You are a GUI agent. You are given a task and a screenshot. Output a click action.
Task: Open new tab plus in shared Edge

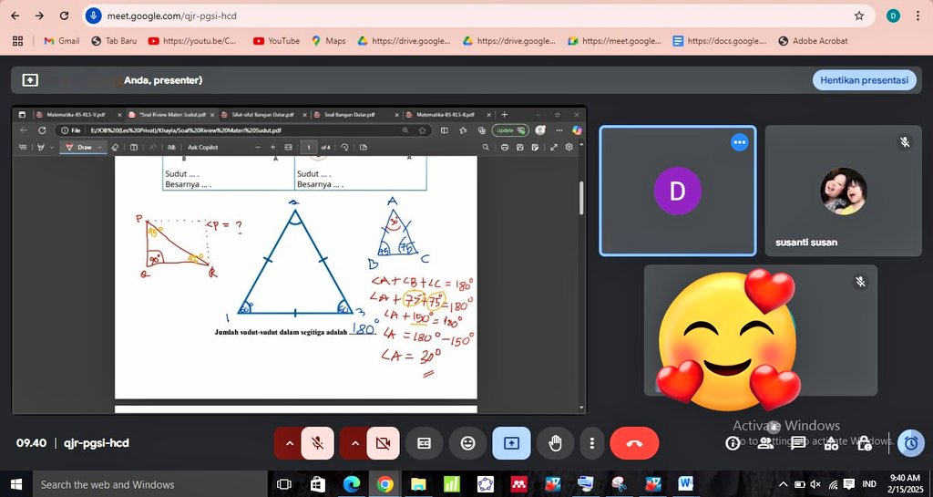click(505, 114)
